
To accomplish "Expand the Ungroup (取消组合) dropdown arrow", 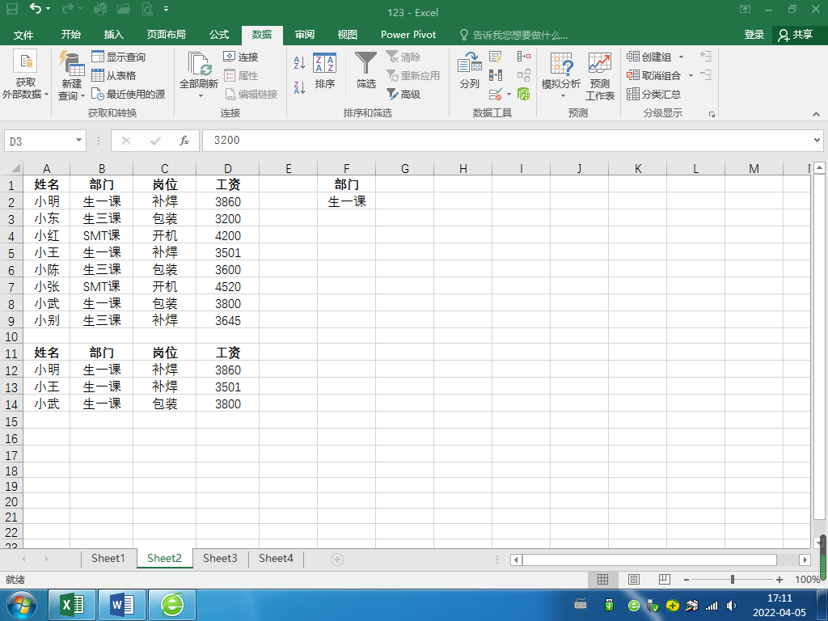I will (x=691, y=76).
